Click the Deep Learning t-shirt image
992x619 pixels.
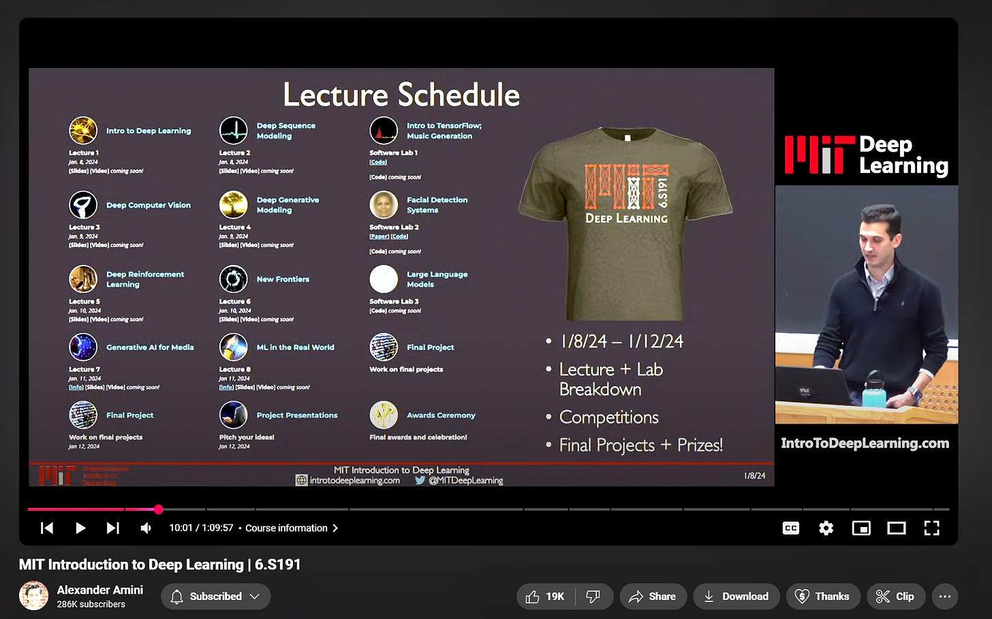625,223
